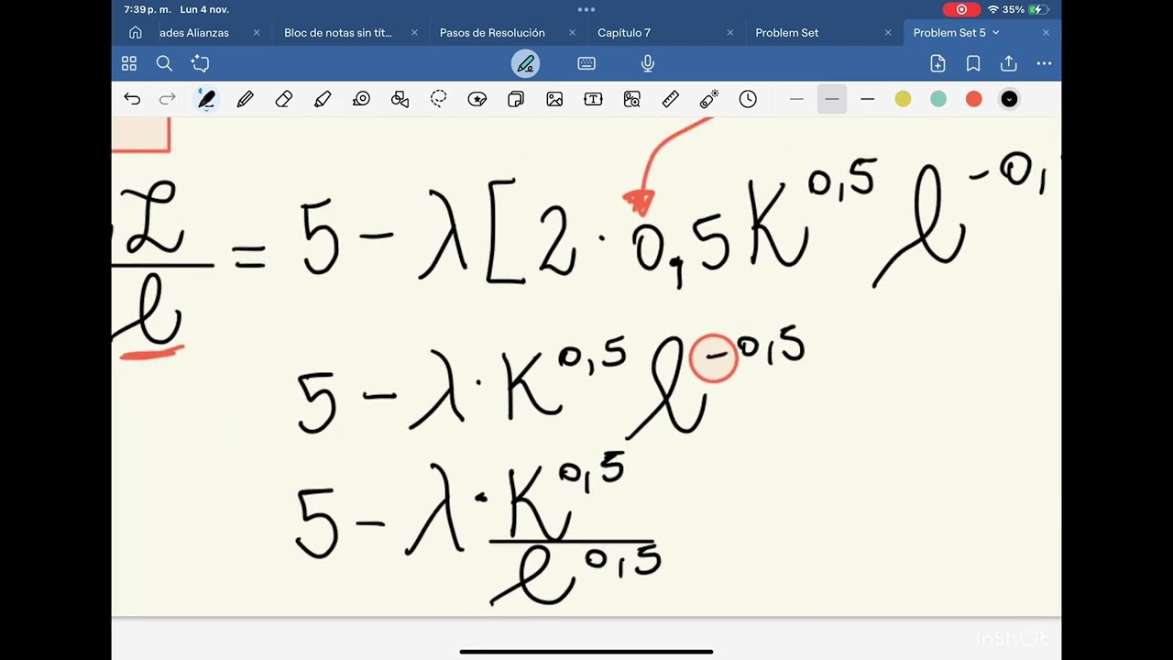Open the page thumbnails grid view
Screen dimensions: 1173x660
point(129,63)
